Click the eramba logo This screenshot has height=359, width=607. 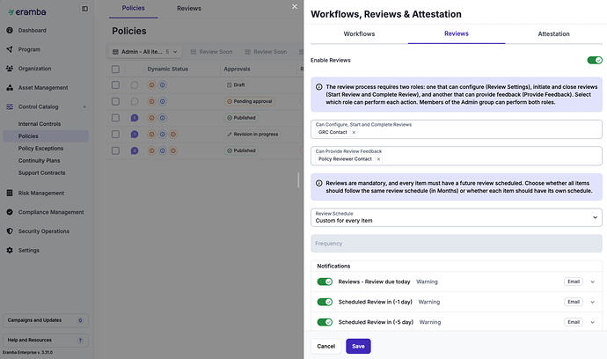[x=27, y=12]
